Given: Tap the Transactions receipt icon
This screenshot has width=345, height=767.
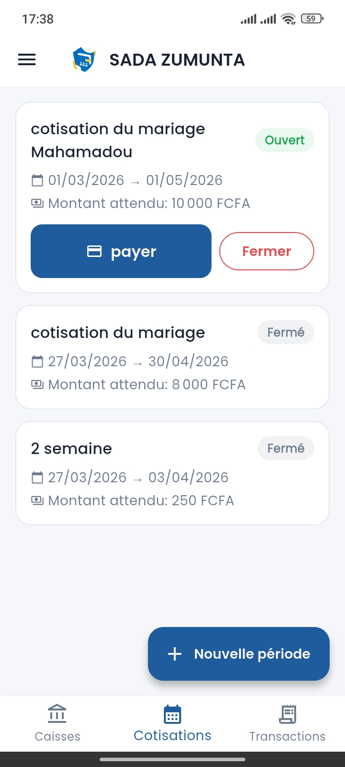Looking at the screenshot, I should point(287,714).
